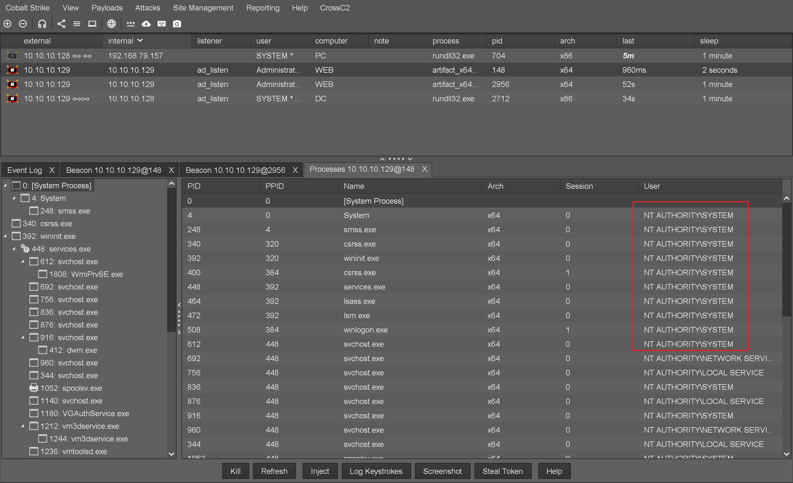Open Listeners via the headphones icon
The height and width of the screenshot is (483, 793).
(x=42, y=24)
